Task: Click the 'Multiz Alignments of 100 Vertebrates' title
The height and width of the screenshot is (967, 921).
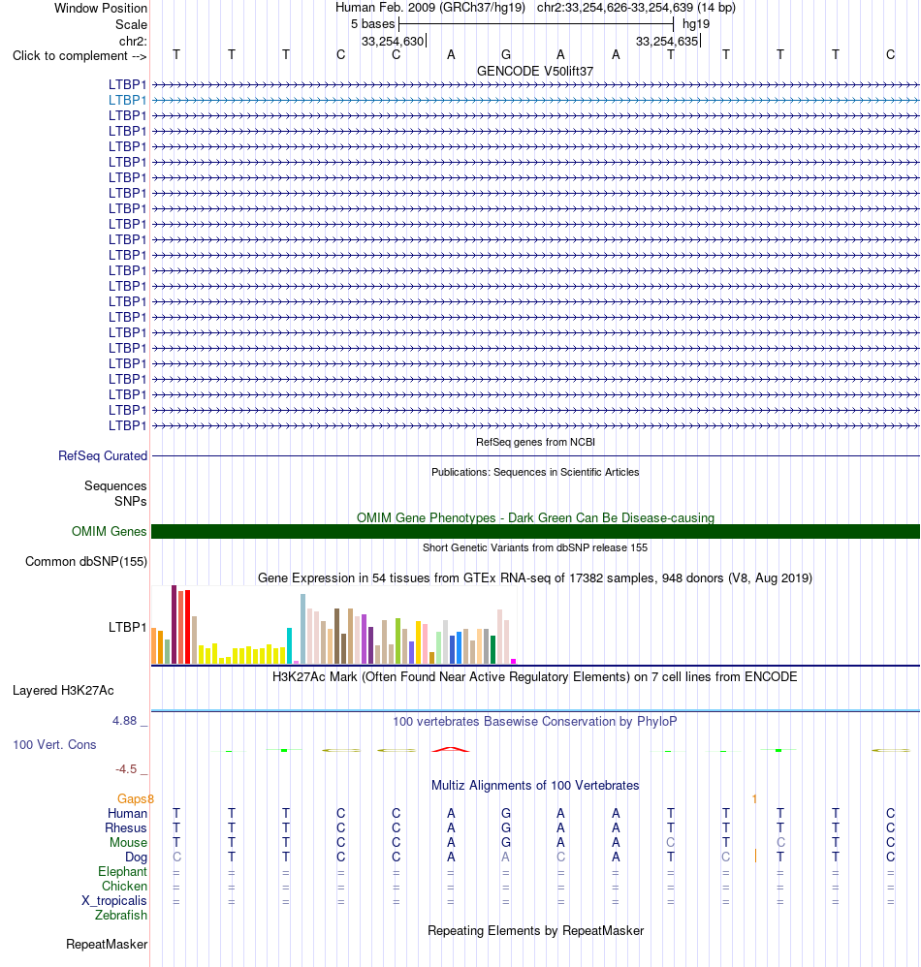Action: tap(535, 785)
